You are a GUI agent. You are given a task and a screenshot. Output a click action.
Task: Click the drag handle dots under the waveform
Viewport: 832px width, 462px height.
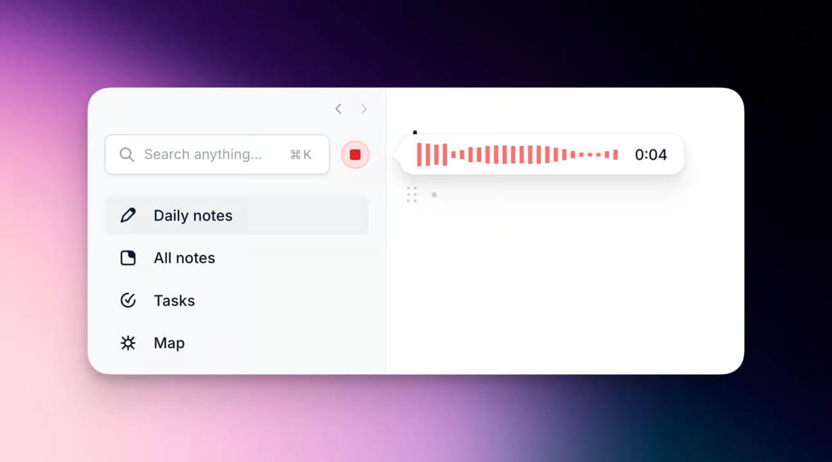coord(412,194)
